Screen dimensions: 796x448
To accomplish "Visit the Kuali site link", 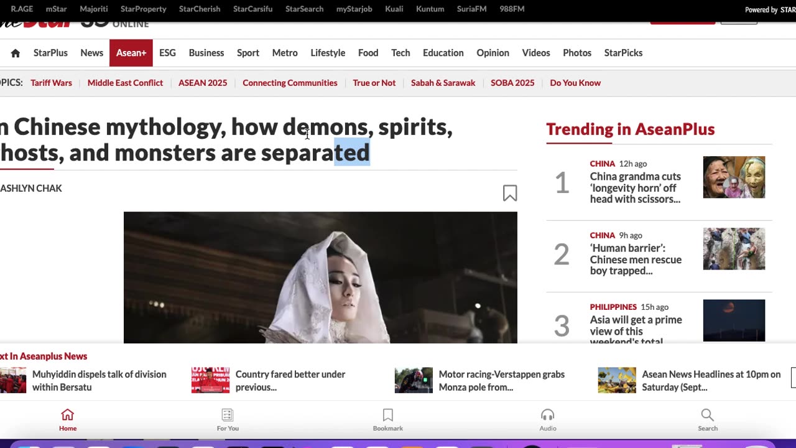I will tap(394, 9).
